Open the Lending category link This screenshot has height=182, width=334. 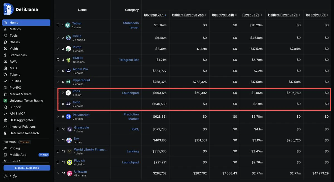click(133, 151)
